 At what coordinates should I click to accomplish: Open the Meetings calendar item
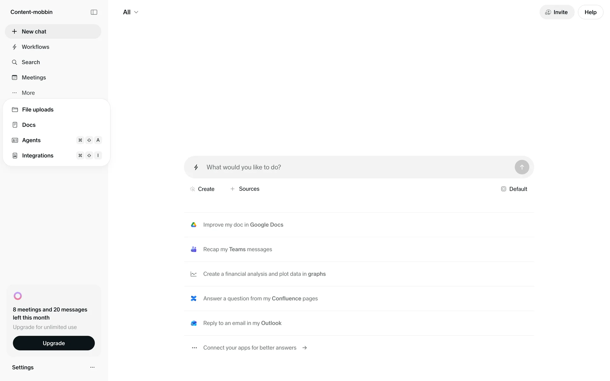click(34, 77)
